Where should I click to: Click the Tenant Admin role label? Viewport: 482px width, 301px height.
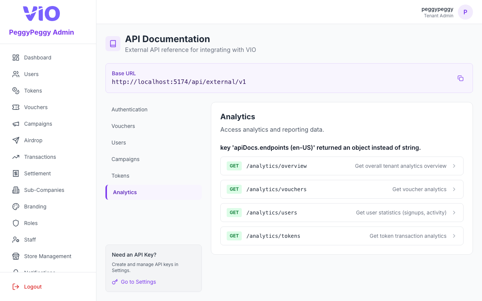(438, 16)
